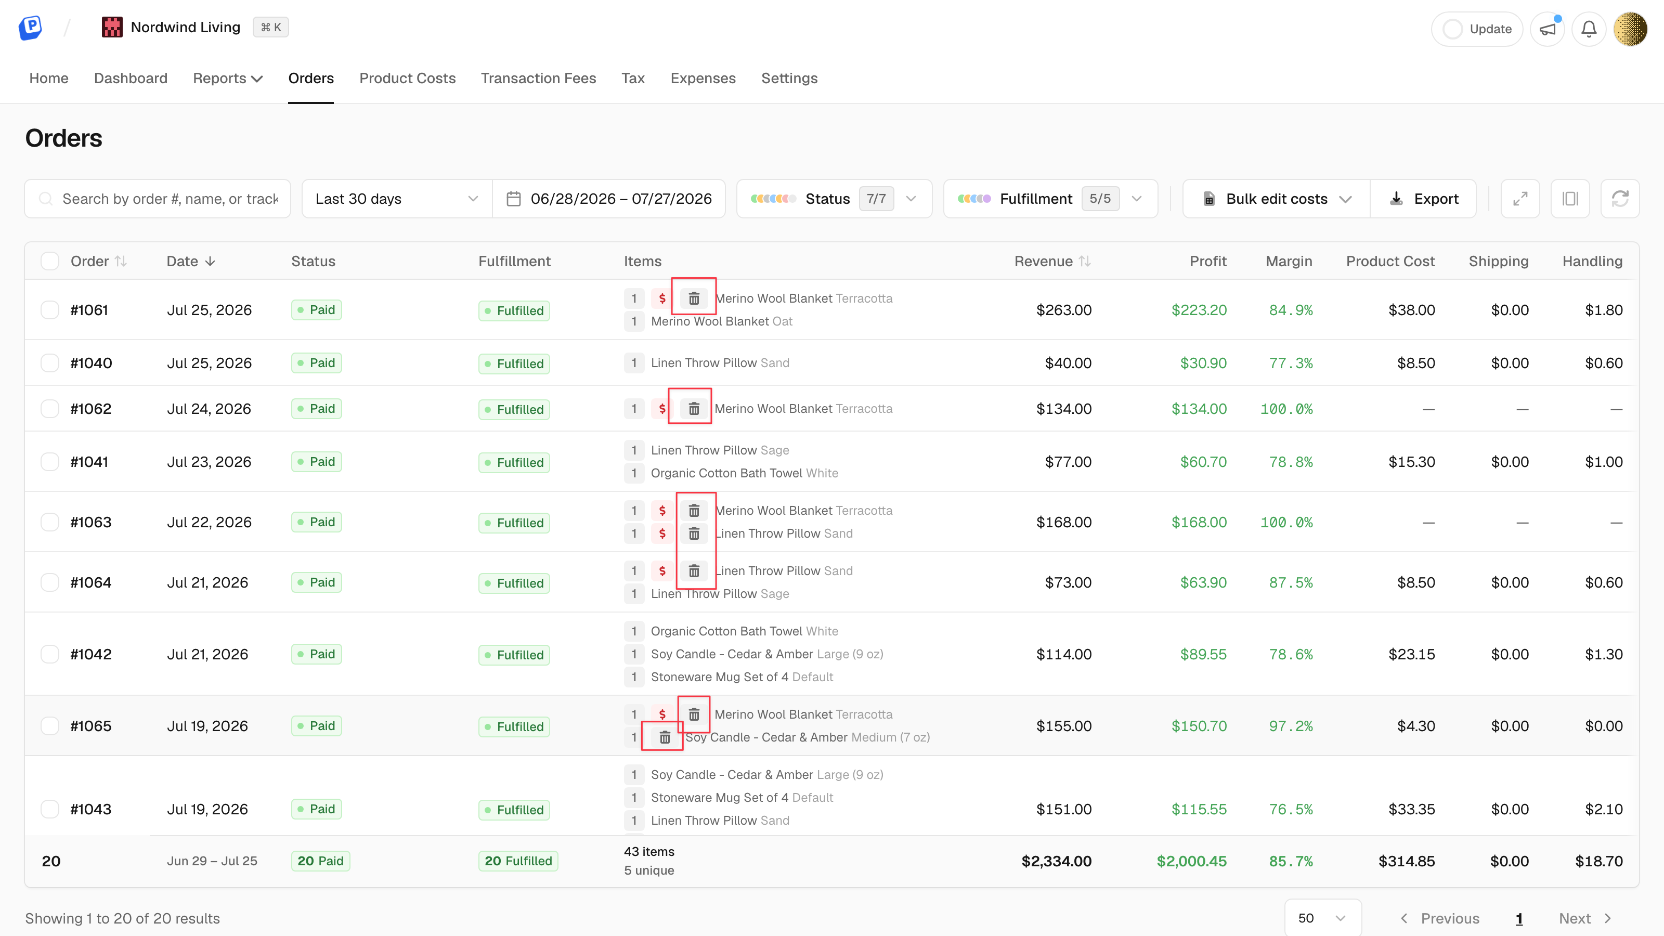Open the megaphone announcements icon
The width and height of the screenshot is (1664, 936).
[1548, 29]
